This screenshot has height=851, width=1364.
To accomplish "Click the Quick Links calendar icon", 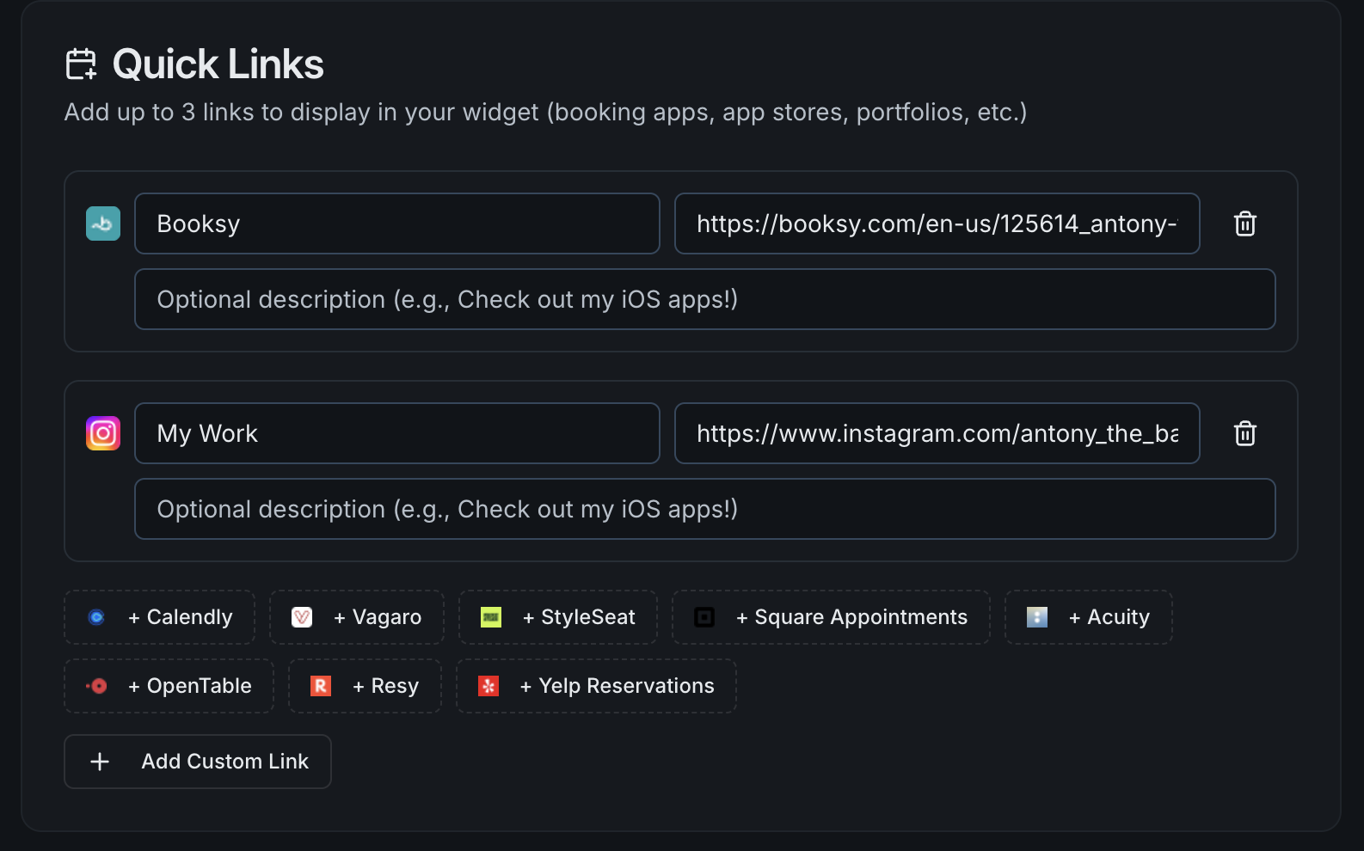I will tap(82, 64).
